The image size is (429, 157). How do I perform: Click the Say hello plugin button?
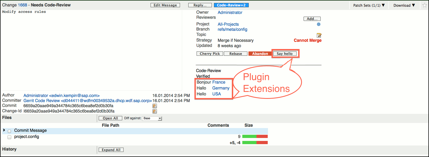[285, 54]
